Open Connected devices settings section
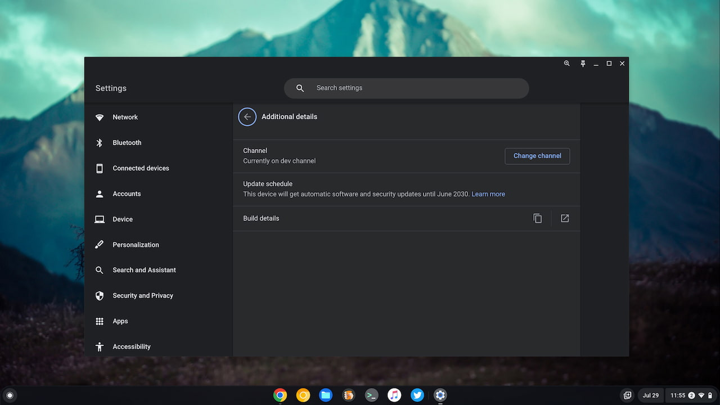The height and width of the screenshot is (405, 720). click(141, 168)
